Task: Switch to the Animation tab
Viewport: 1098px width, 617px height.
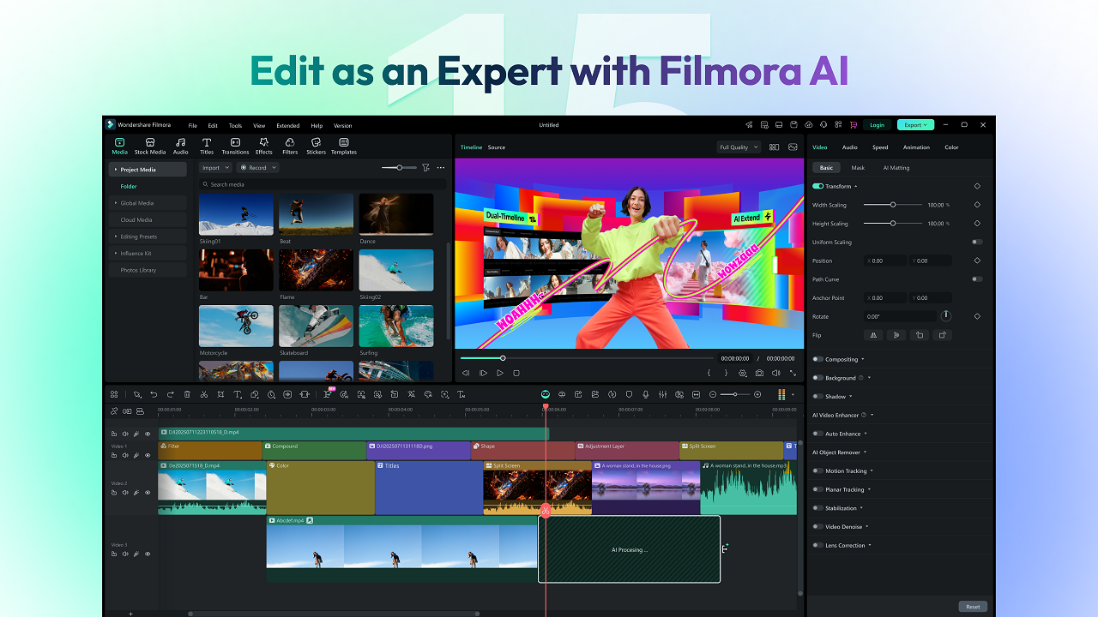Action: [916, 147]
